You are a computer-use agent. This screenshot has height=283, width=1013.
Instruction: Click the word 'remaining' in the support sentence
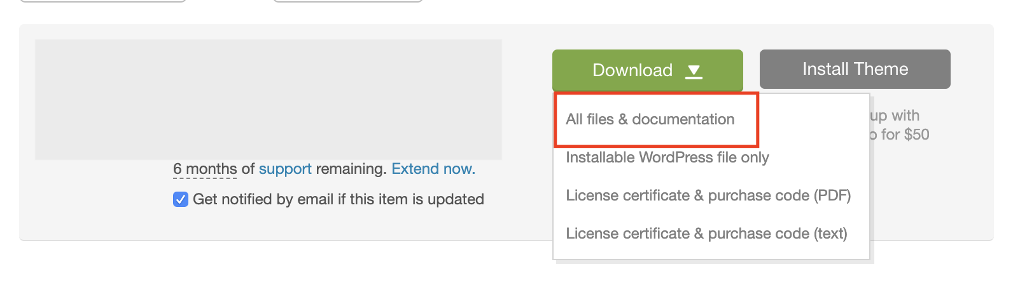tap(351, 169)
